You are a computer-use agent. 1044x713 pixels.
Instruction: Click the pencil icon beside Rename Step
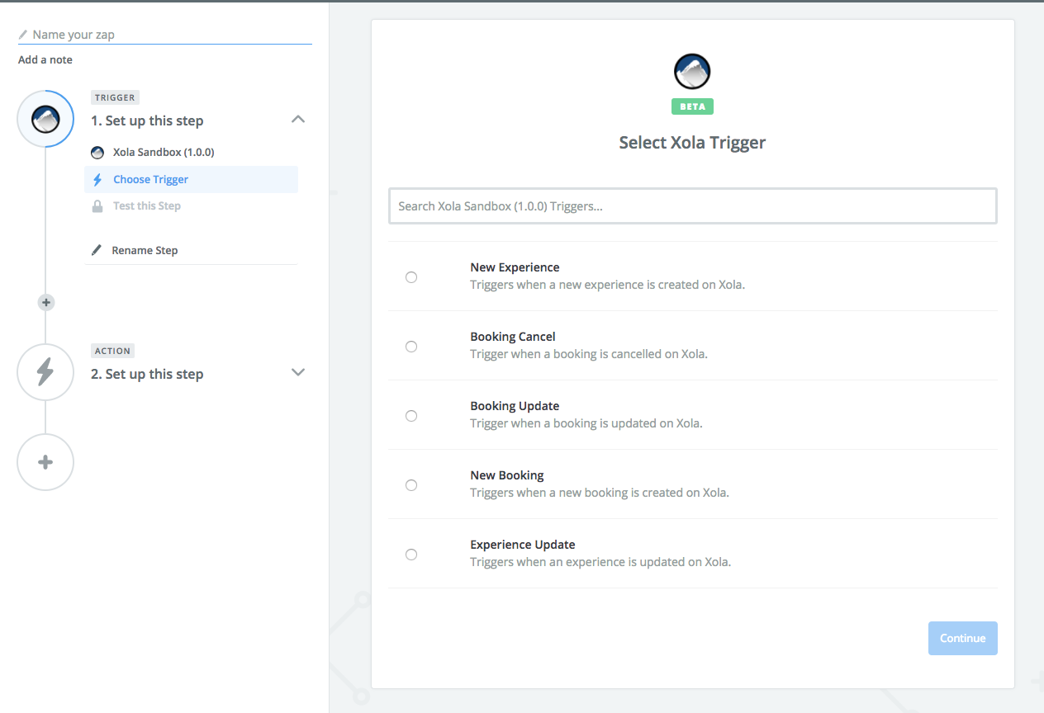pos(97,250)
